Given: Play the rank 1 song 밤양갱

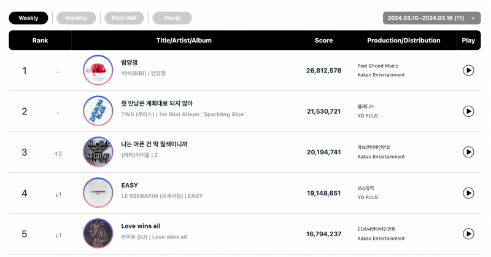Looking at the screenshot, I should pyautogui.click(x=468, y=70).
